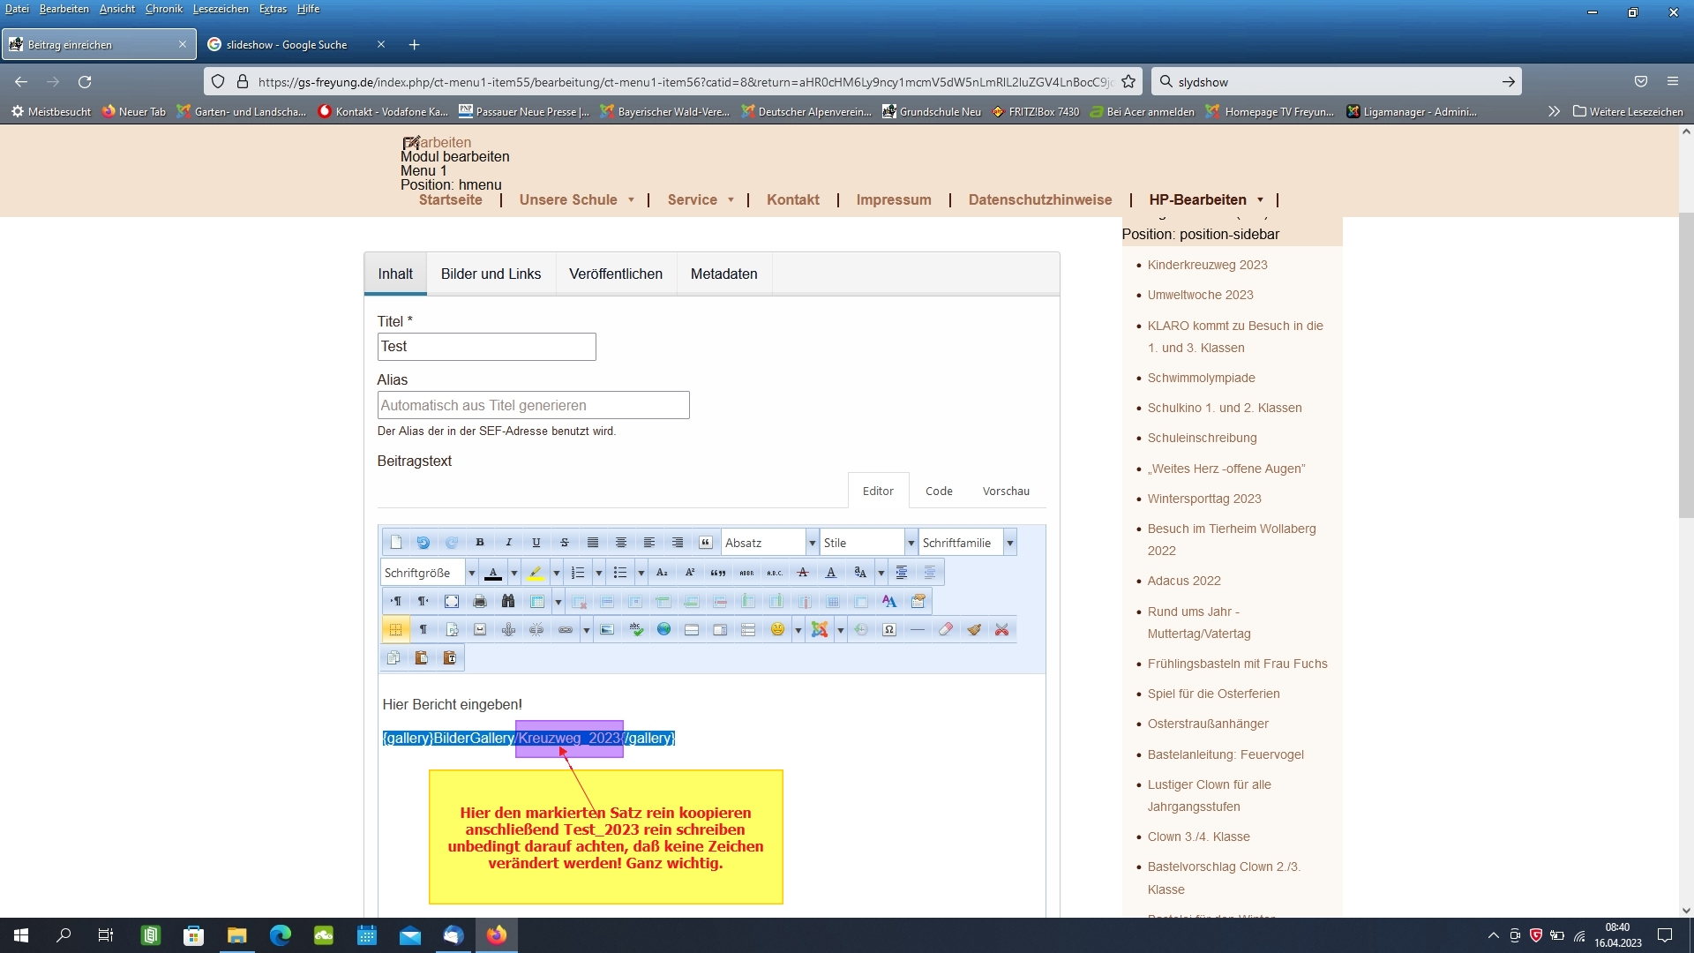Insert an anchor with the anchor icon
Screen dimensions: 1694x953
[x=508, y=630]
